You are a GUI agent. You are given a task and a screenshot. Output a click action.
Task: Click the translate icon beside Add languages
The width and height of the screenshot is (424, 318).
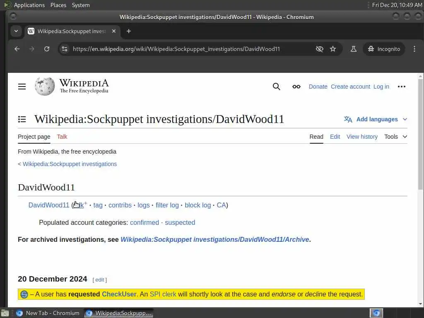pos(348,119)
